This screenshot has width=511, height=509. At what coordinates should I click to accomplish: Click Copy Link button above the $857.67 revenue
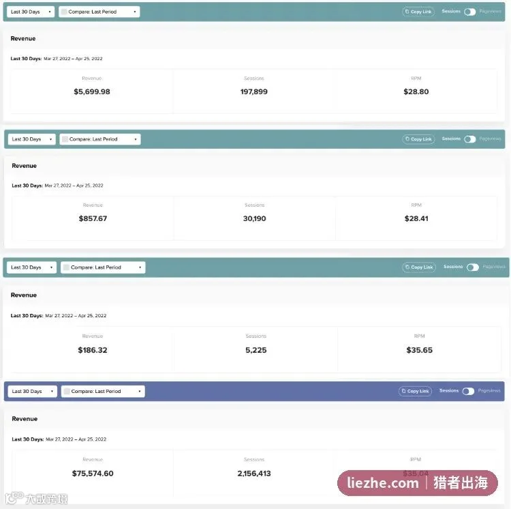click(x=418, y=139)
